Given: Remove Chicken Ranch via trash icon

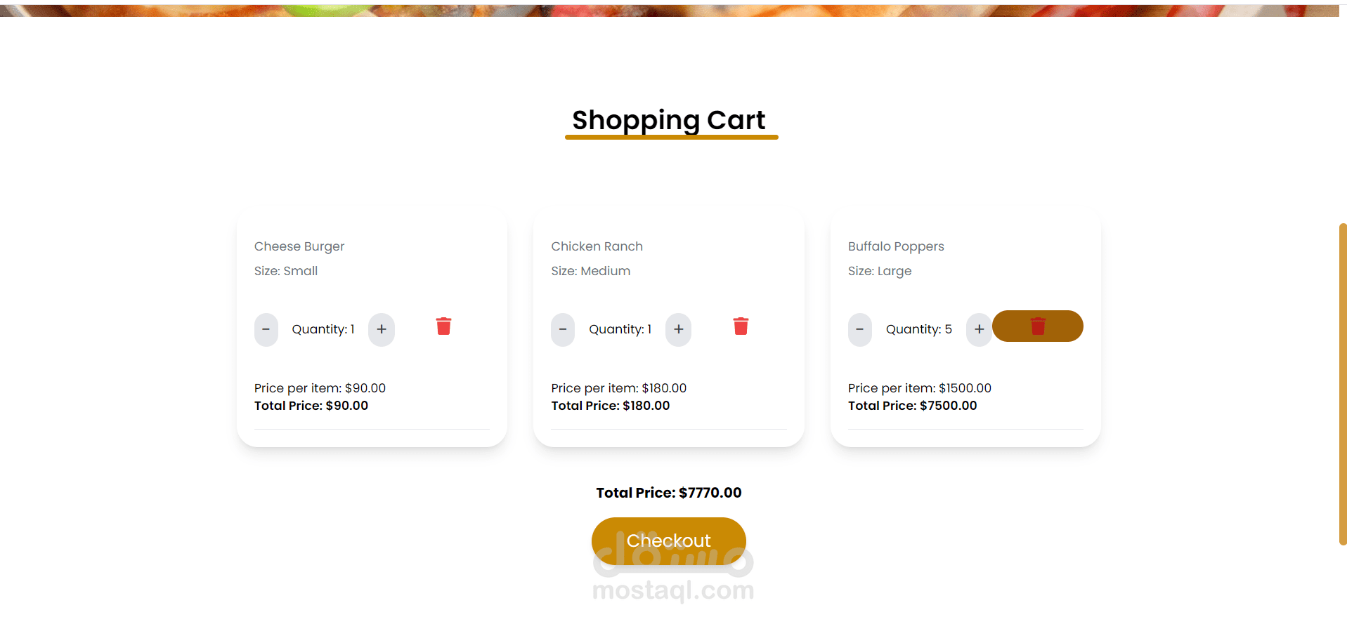Looking at the screenshot, I should click(x=741, y=326).
